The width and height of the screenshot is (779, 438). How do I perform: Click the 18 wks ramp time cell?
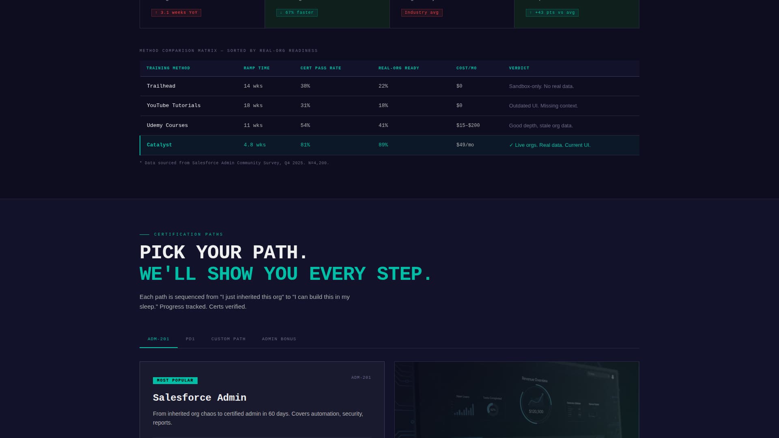click(253, 106)
